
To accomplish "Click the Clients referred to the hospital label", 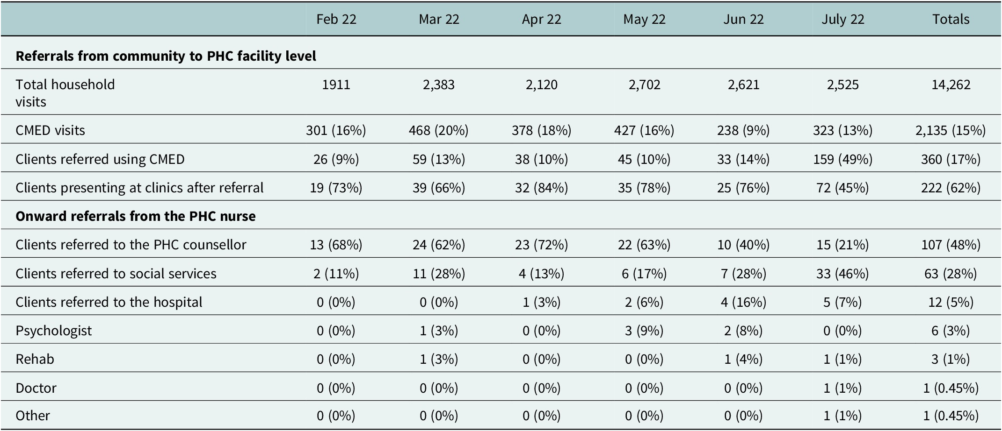I will (109, 302).
